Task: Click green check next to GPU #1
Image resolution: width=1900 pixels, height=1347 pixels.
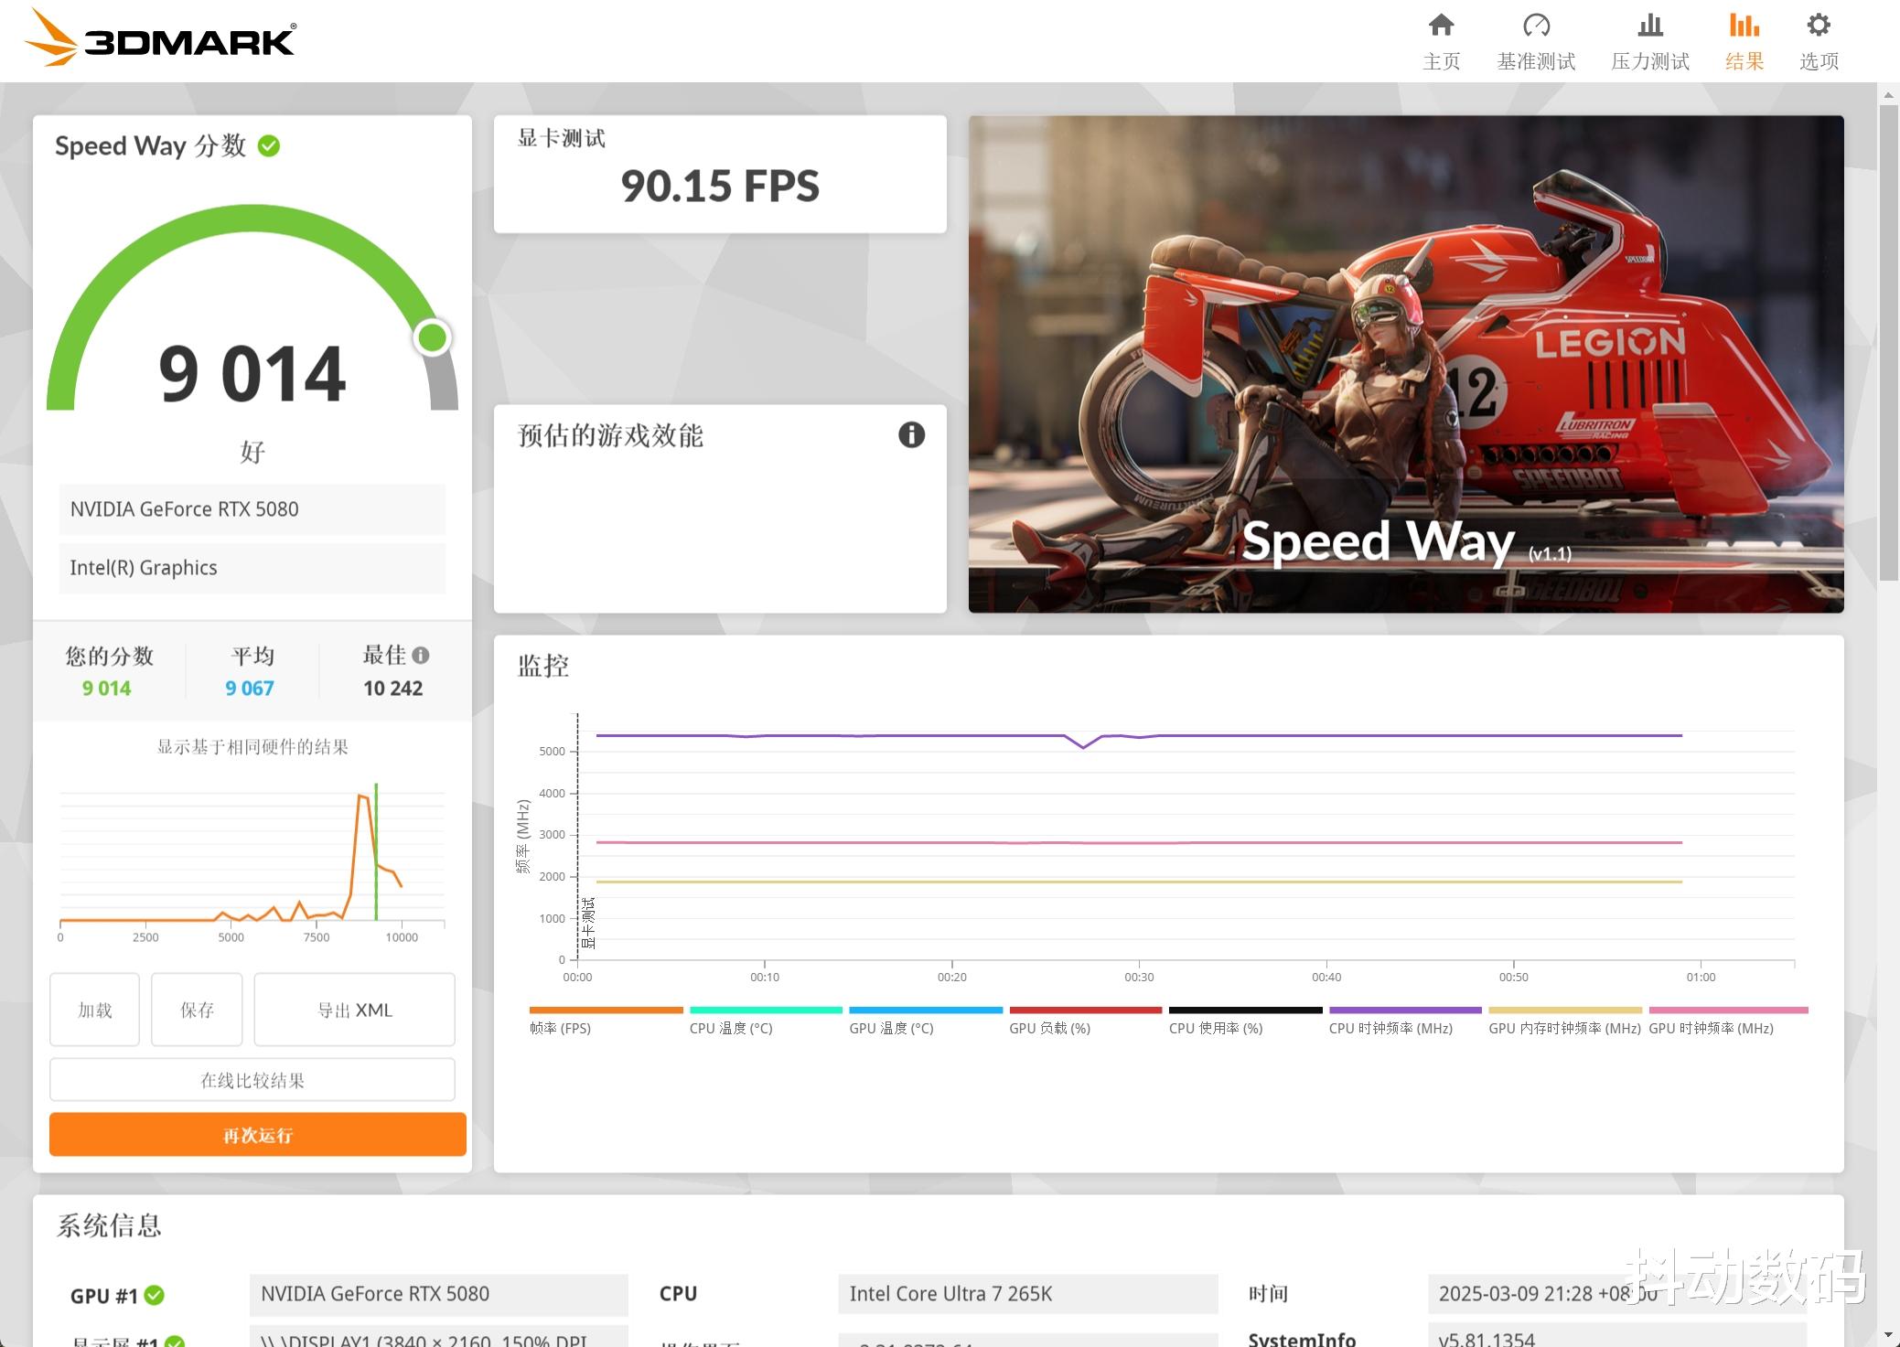Action: pos(155,1295)
